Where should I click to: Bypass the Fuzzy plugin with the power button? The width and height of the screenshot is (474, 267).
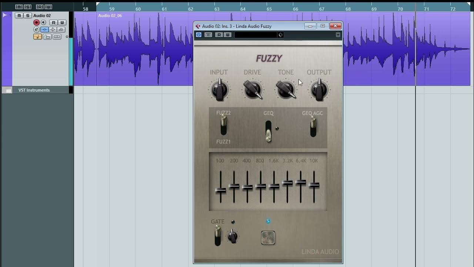199,35
